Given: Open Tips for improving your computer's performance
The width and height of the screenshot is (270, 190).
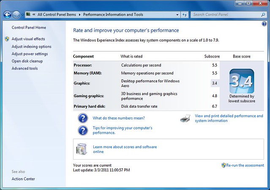Looking at the screenshot, I should click(x=123, y=130).
